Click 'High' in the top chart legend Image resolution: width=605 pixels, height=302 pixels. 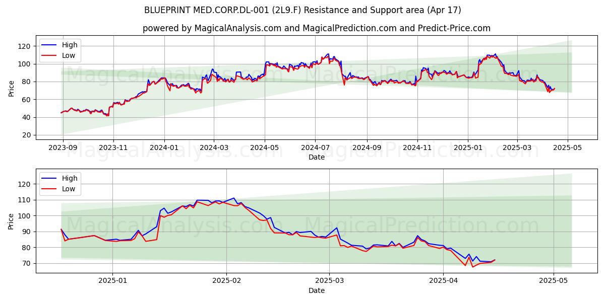pos(70,45)
